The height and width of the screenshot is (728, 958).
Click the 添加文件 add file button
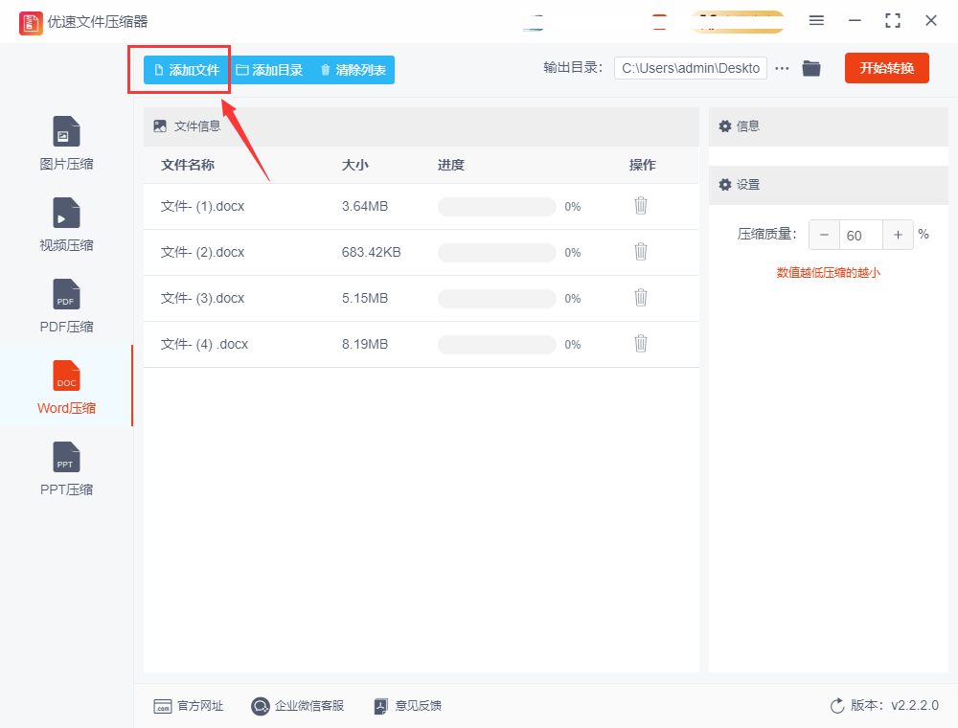(x=187, y=70)
